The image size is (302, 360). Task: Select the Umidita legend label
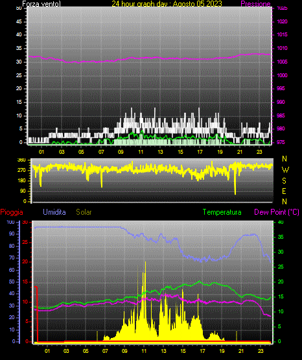(54, 212)
